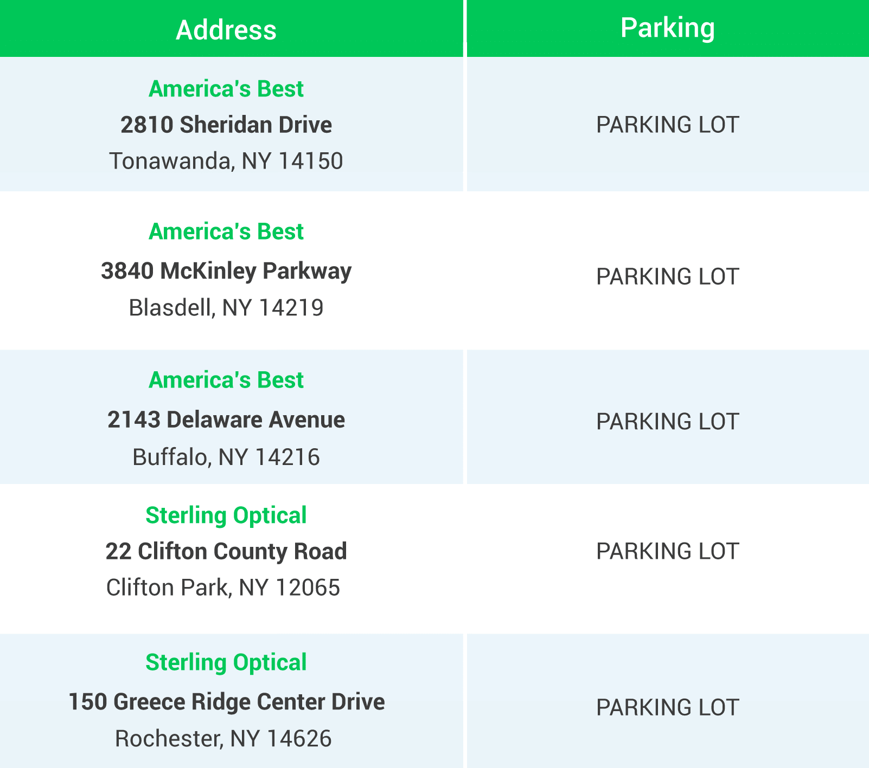Select the 2810 Sheridan Drive address
Viewport: 869px width, 768px height.
[226, 125]
